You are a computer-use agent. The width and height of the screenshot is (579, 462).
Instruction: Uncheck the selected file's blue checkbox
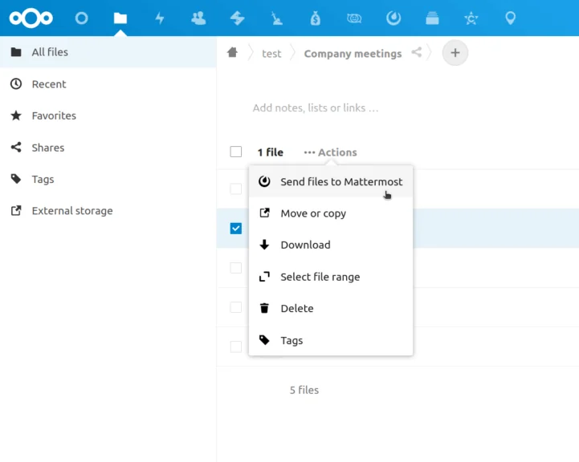pyautogui.click(x=236, y=229)
